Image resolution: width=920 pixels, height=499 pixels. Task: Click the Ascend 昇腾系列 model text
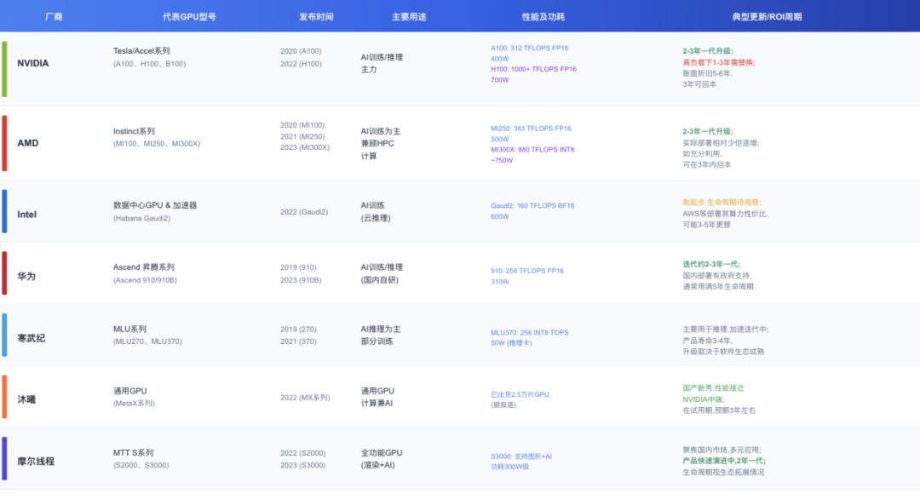(x=144, y=267)
